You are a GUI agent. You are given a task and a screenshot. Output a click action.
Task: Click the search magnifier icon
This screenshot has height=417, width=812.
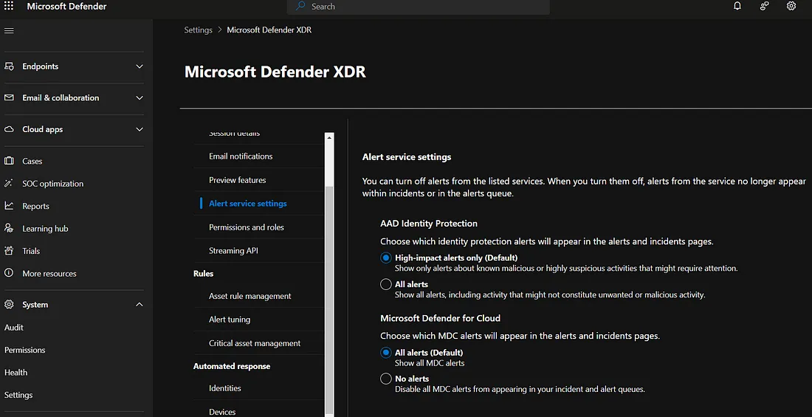pyautogui.click(x=300, y=6)
